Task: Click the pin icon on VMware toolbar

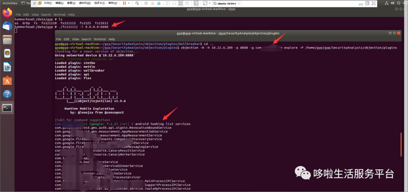Action: (35, 3)
